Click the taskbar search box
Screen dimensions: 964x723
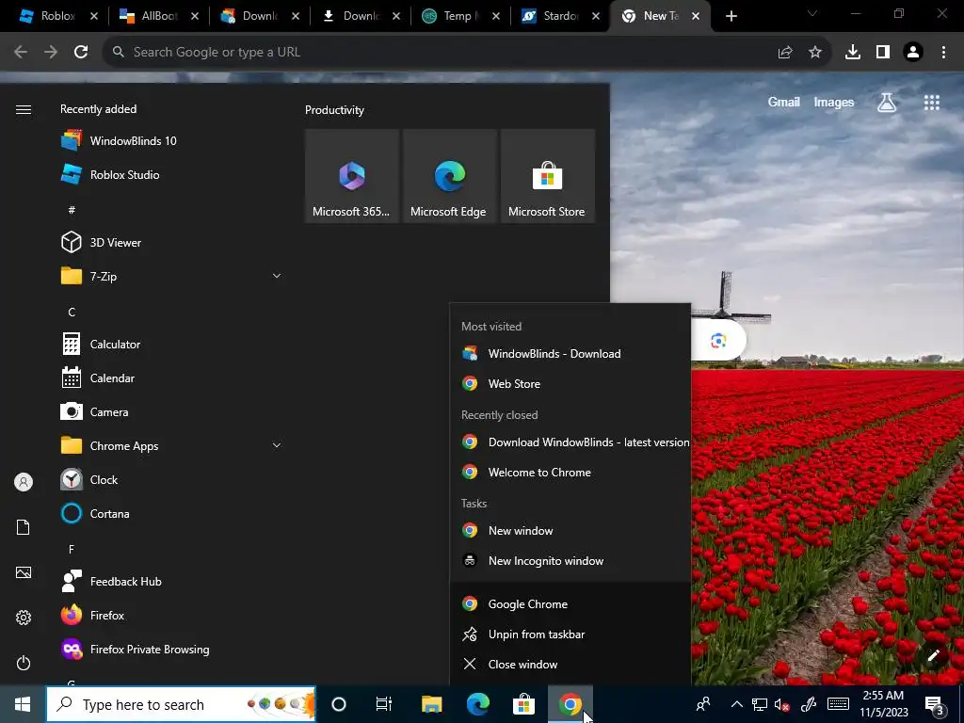click(181, 704)
